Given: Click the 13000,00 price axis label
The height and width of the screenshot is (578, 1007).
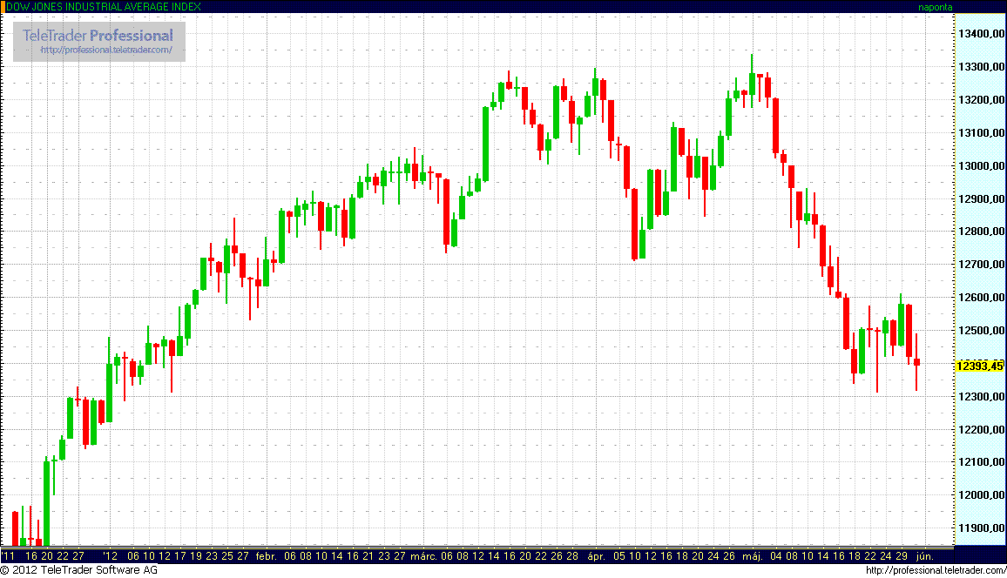Looking at the screenshot, I should [982, 166].
